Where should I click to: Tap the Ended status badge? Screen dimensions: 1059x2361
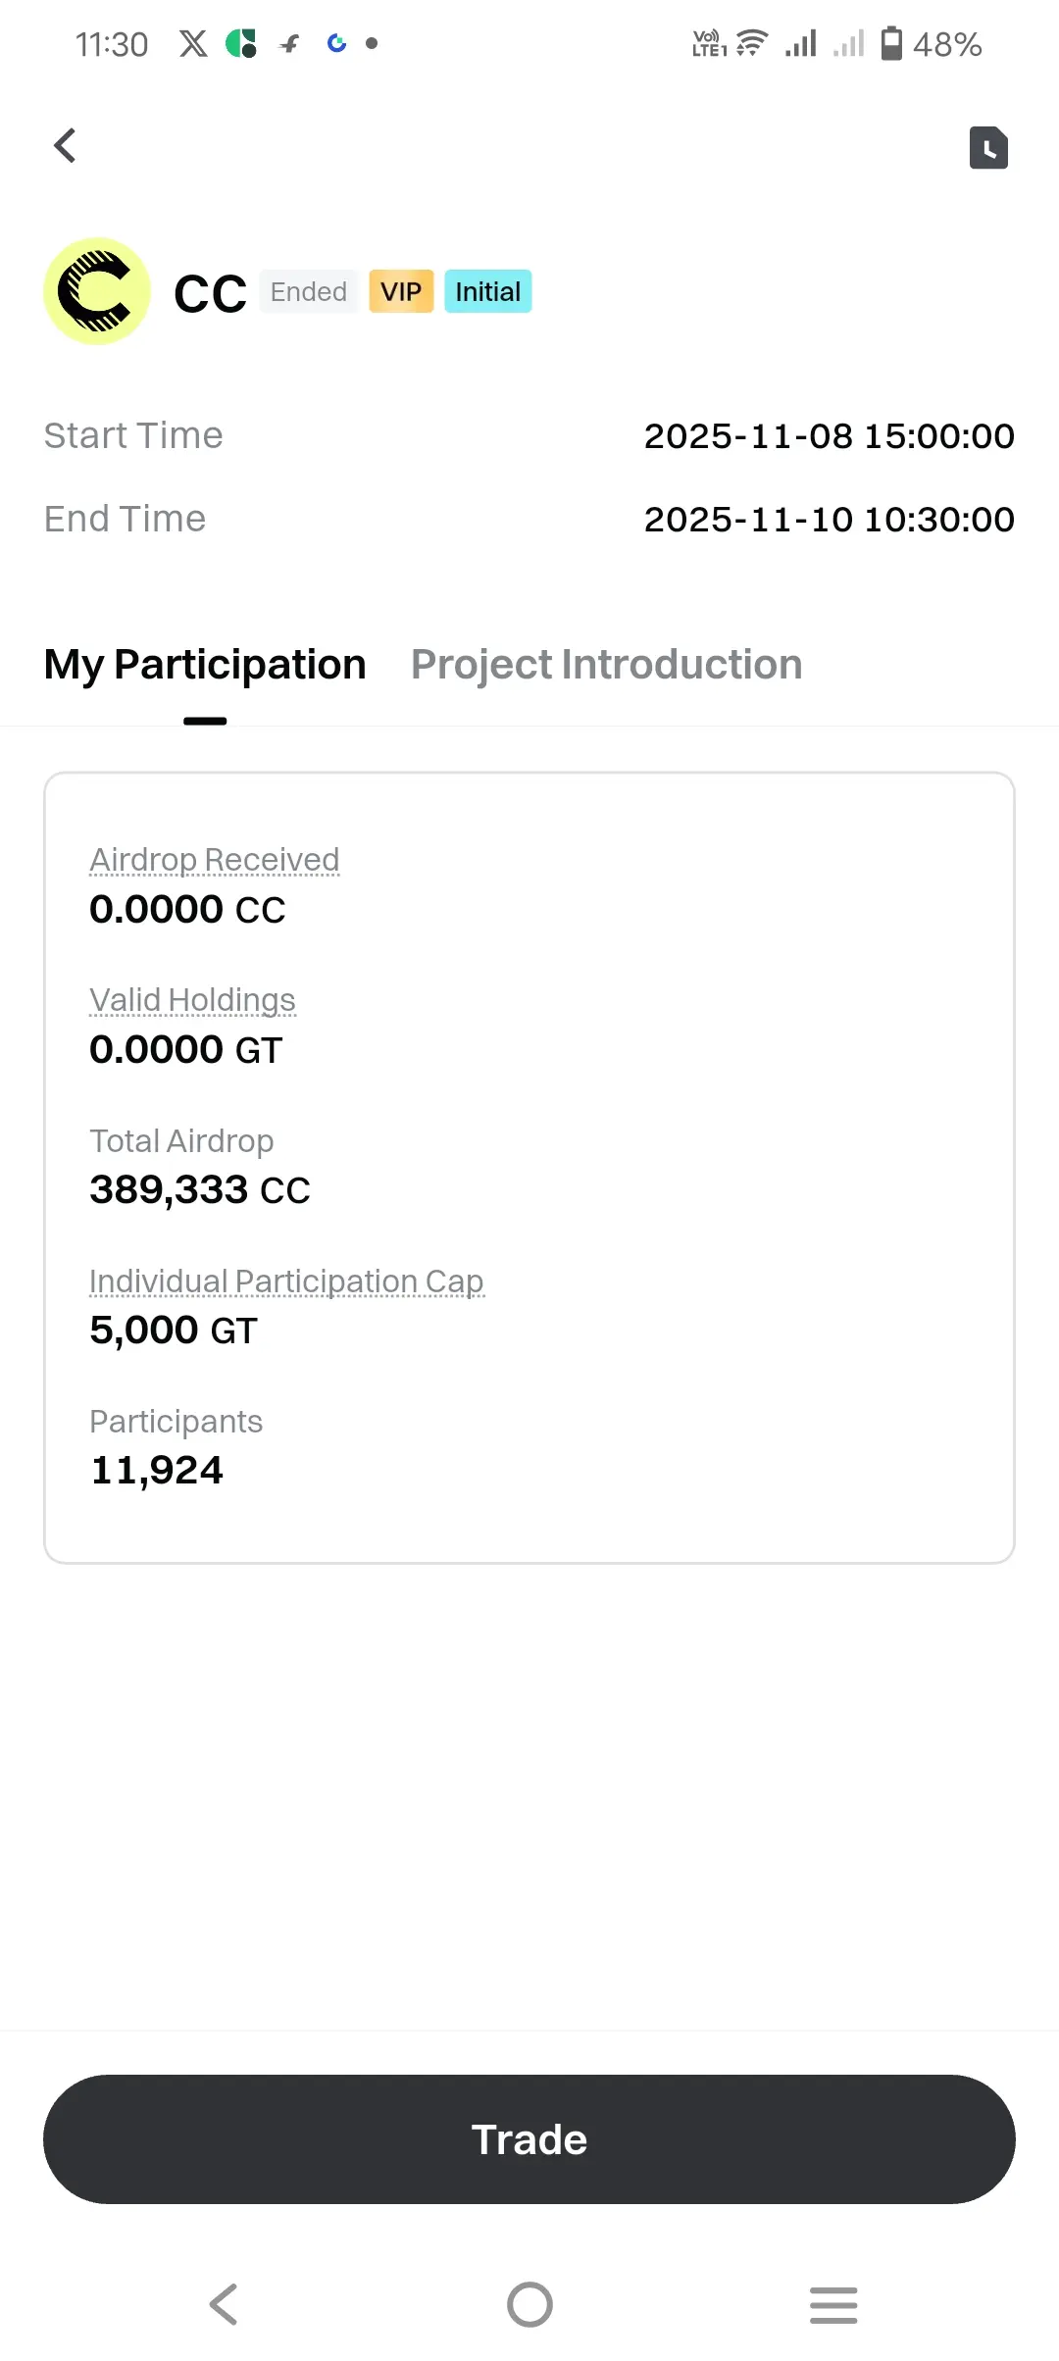[x=308, y=292]
